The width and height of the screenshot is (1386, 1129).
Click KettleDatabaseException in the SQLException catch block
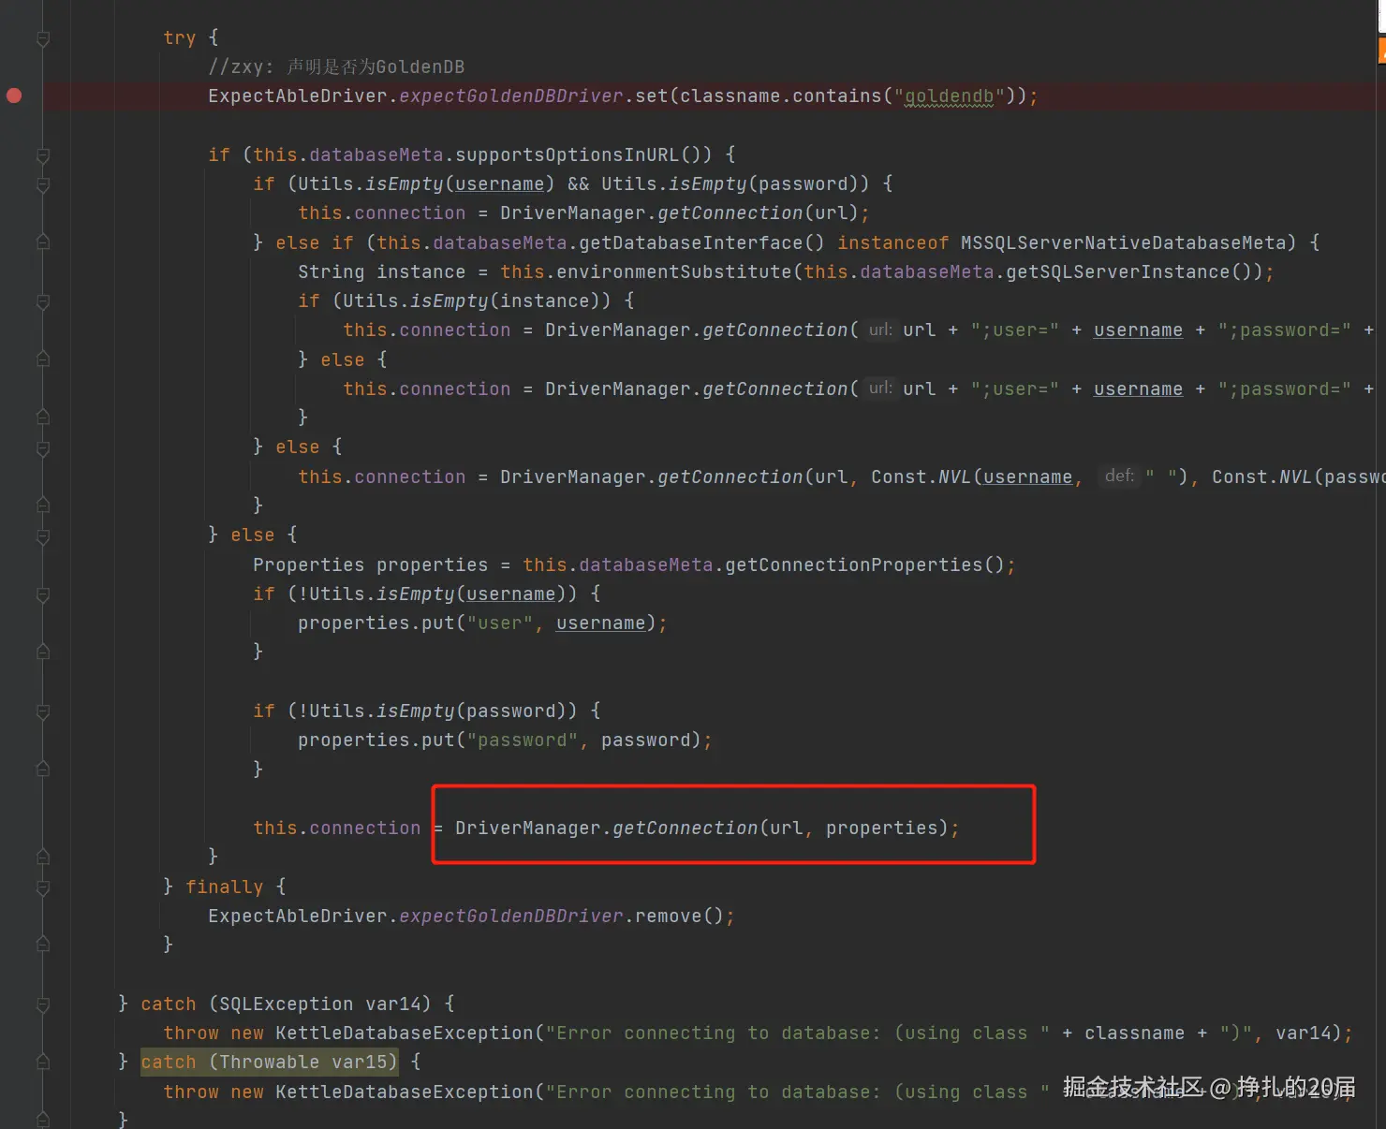coord(405,1033)
